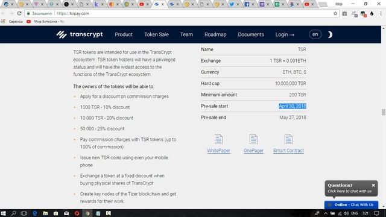Switch to the Facebook browser tab
This screenshot has width=386, height=217.
[247, 4]
